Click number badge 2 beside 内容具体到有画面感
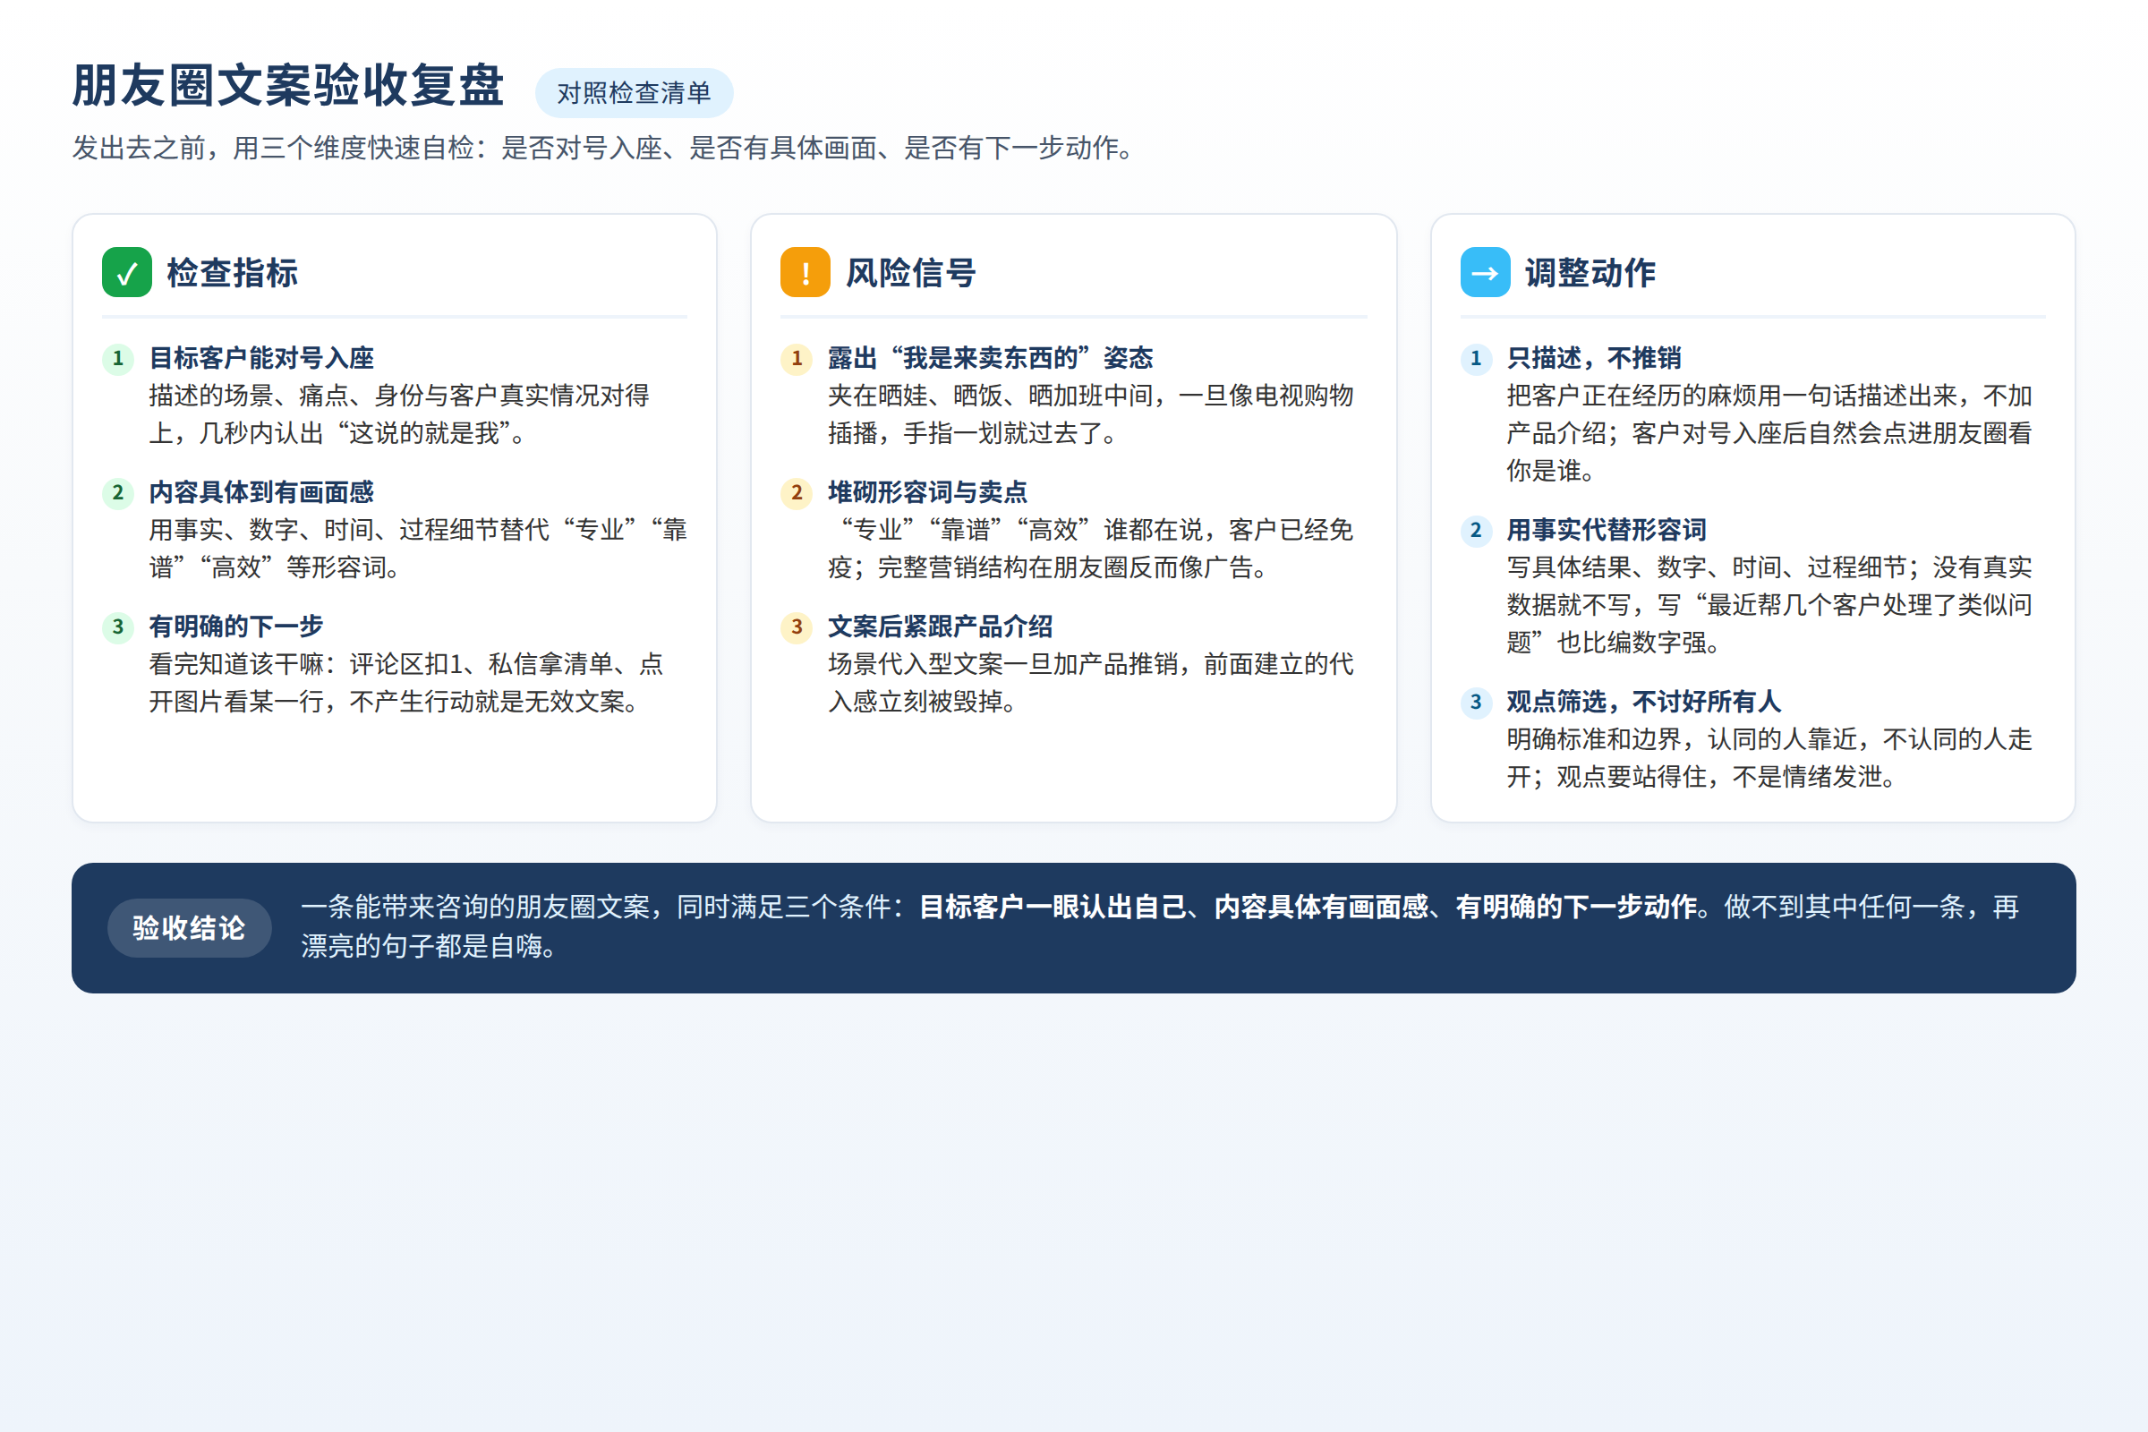The height and width of the screenshot is (1432, 2148). 118,493
